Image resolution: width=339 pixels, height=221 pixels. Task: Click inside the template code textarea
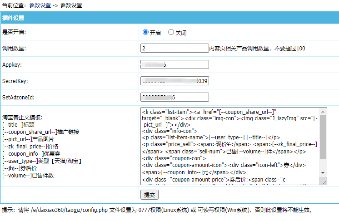click(x=229, y=146)
